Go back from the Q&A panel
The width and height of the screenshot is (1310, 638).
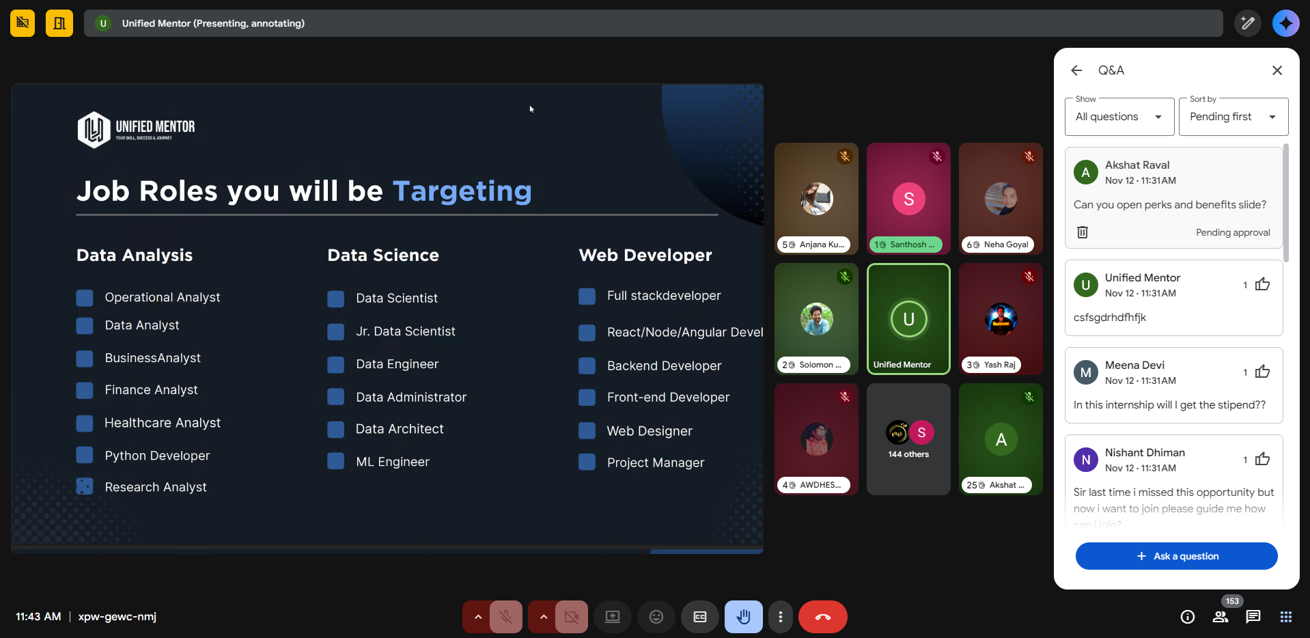[x=1076, y=70]
